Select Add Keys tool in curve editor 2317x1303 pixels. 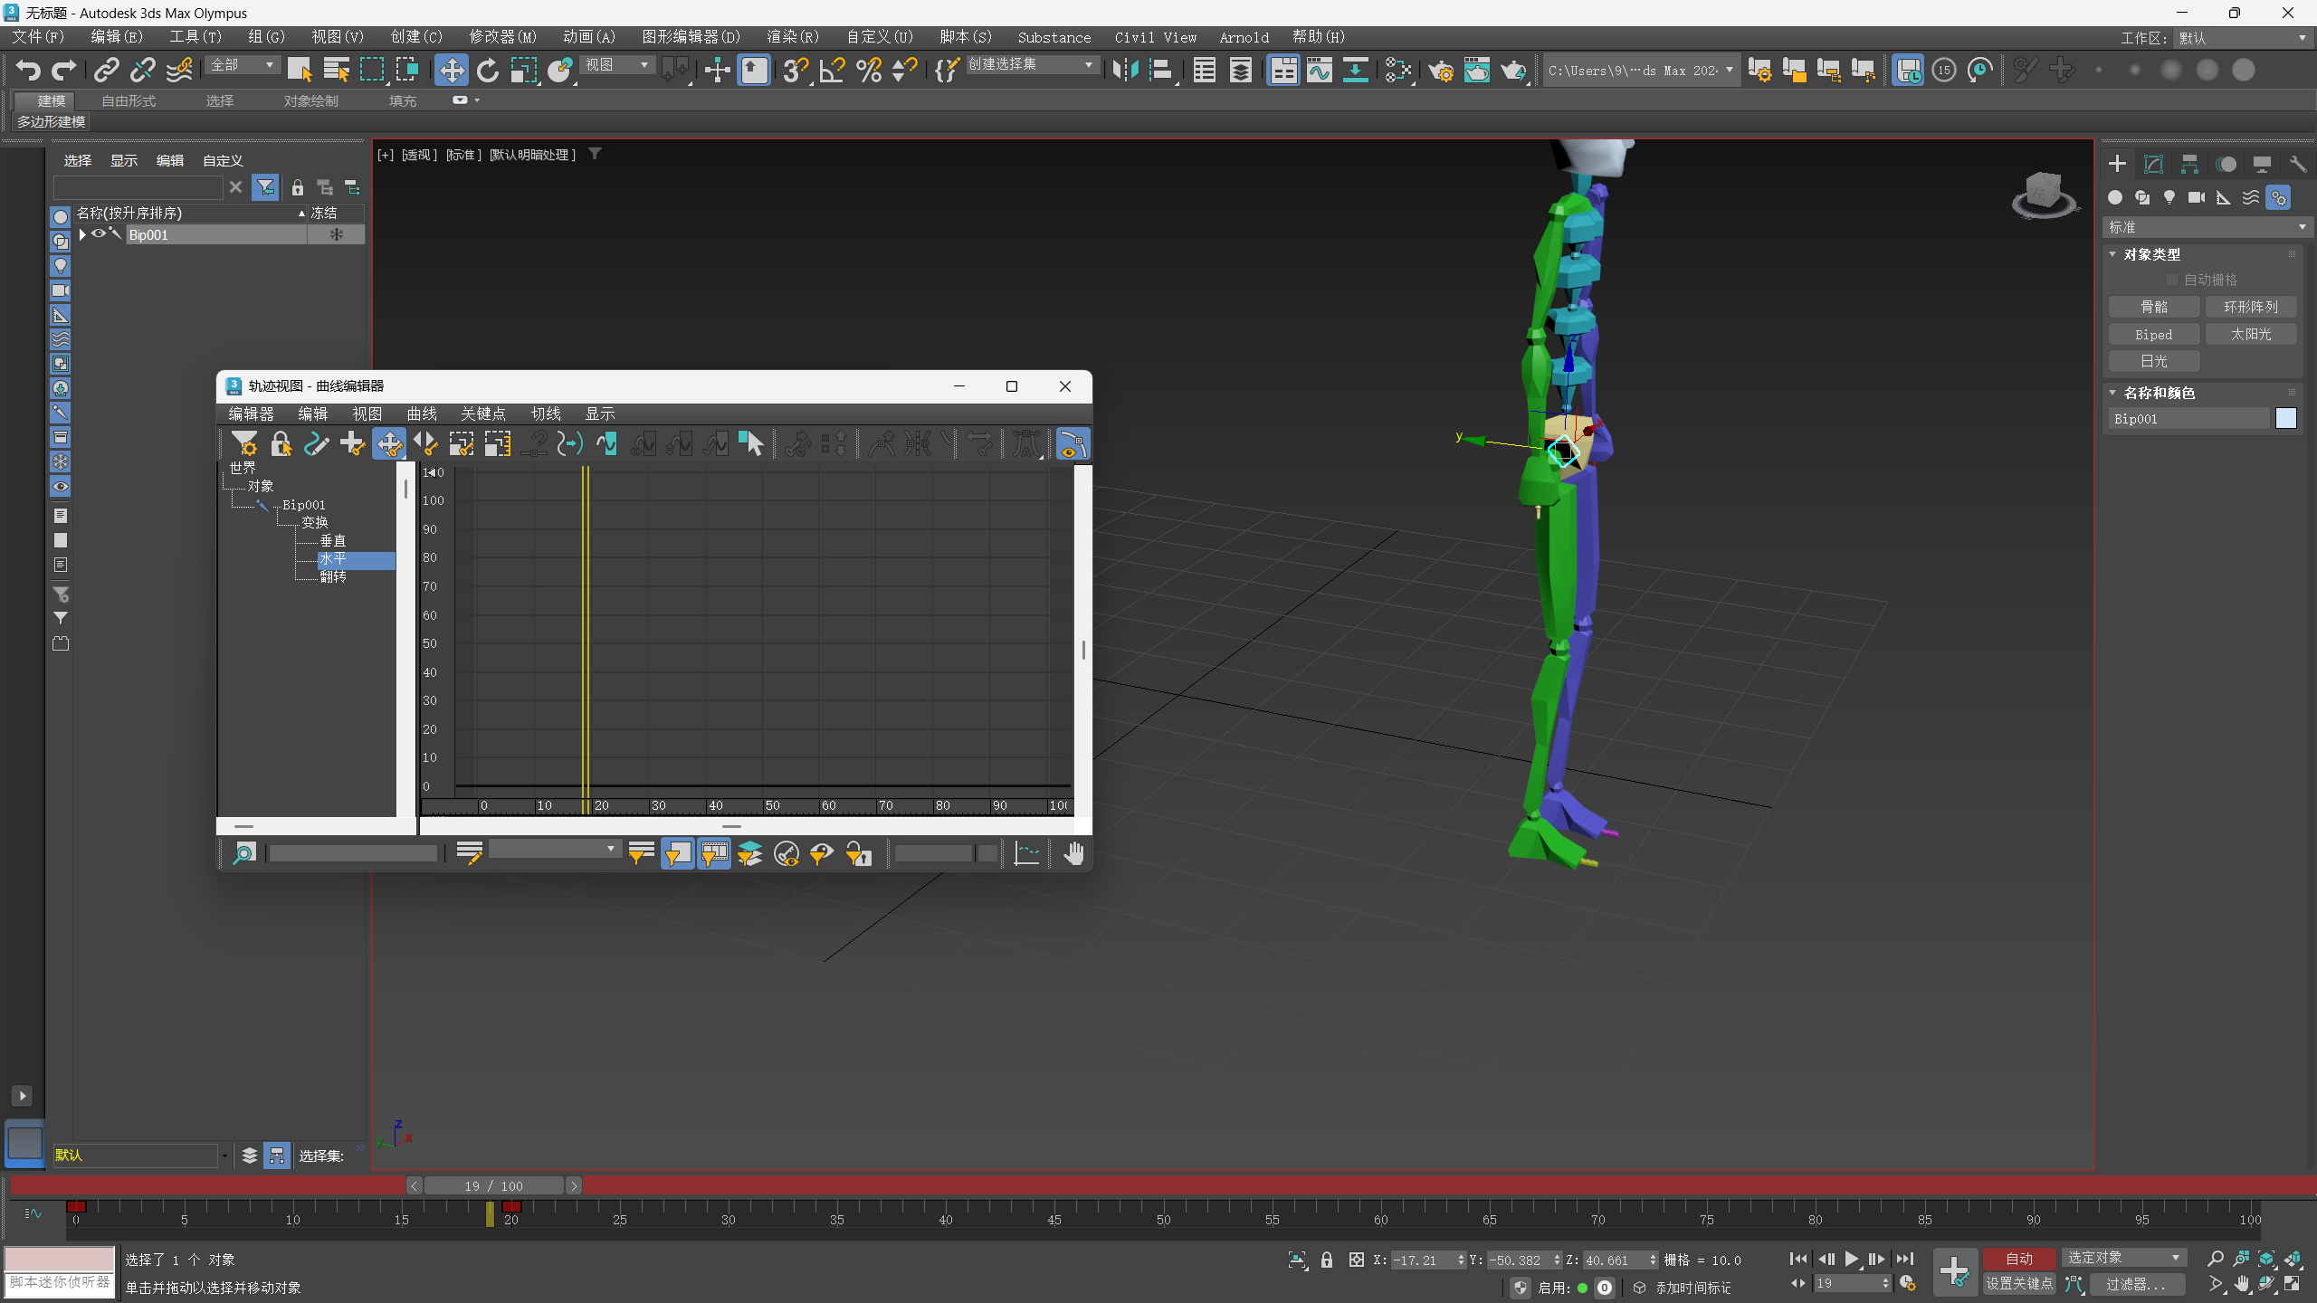(x=353, y=443)
